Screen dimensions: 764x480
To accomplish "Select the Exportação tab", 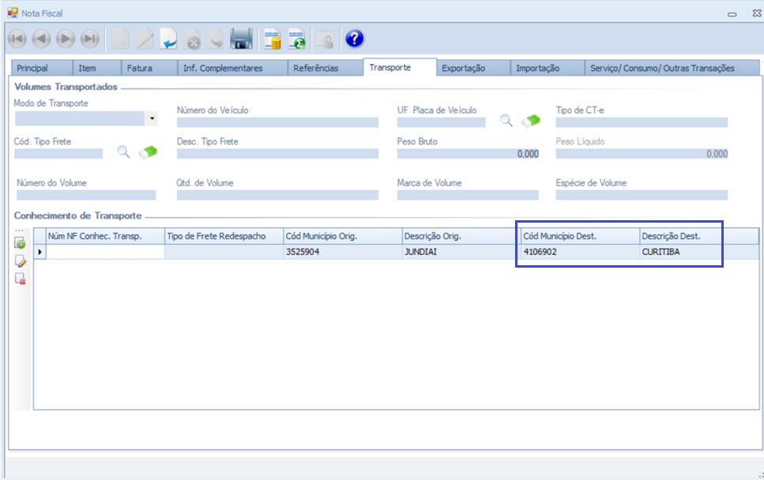I will click(x=463, y=68).
